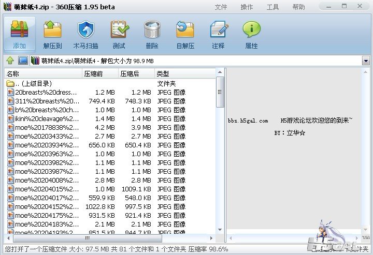The width and height of the screenshot is (373, 255).
Task: Open the 帮助 menu
Action: point(298,7)
